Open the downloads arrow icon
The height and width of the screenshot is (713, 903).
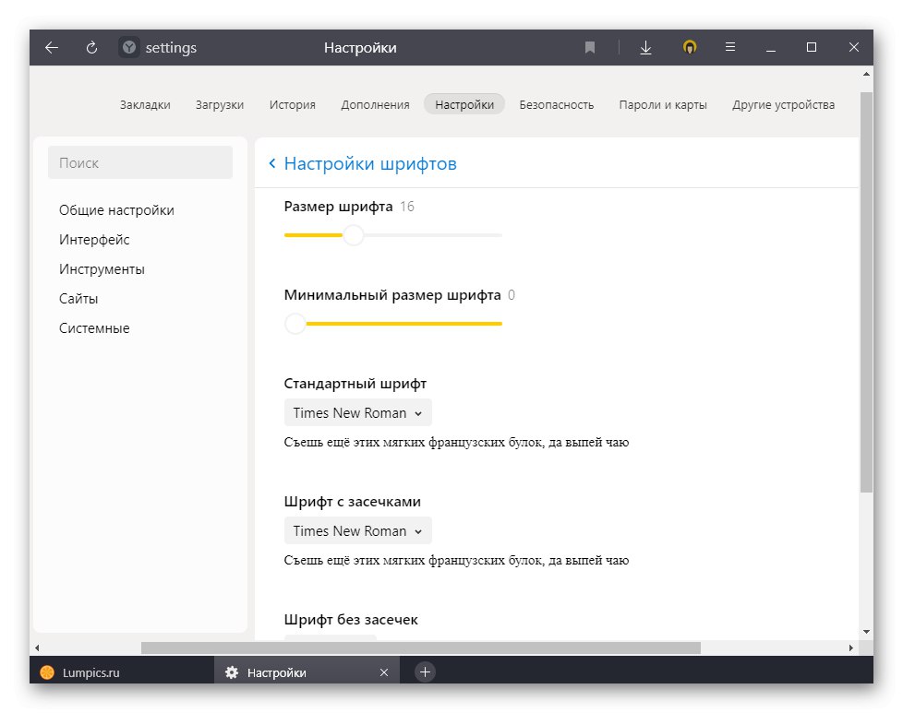(x=645, y=48)
